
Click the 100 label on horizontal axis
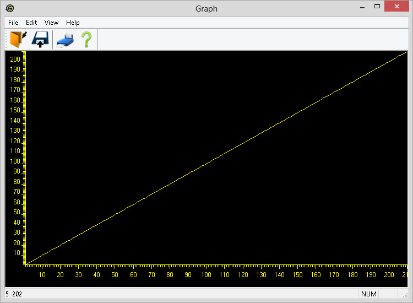(x=206, y=275)
